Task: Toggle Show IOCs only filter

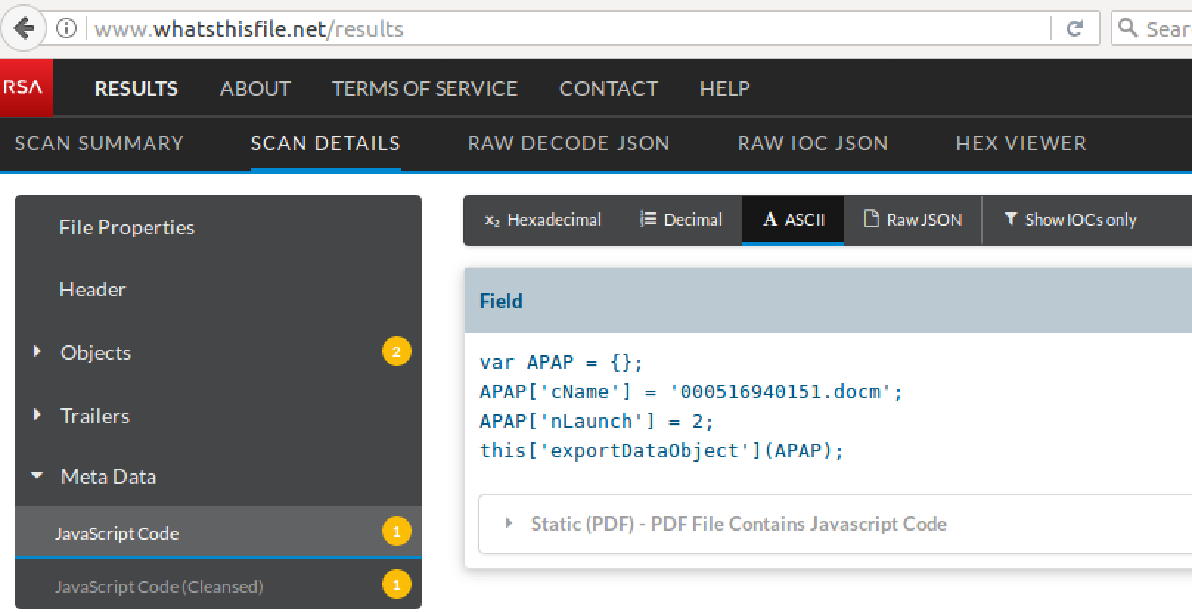Action: click(1070, 220)
